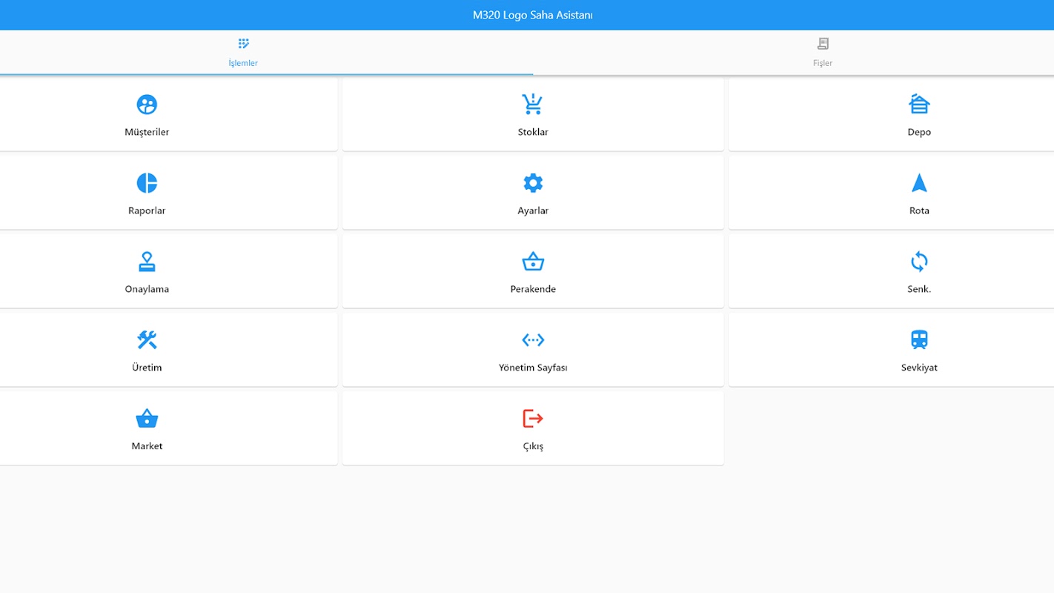Screen dimensions: 1054x593
Task: Click the Rota navigation arrow icon
Action: coord(919,183)
